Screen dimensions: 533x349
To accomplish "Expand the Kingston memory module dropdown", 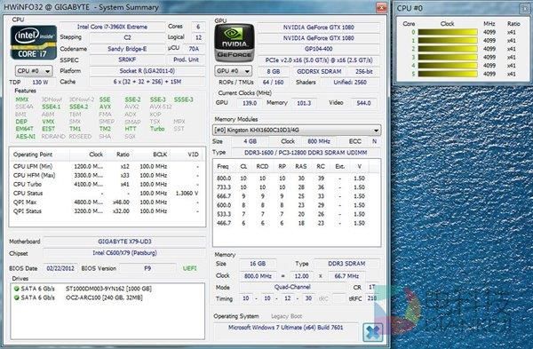I will point(297,131).
